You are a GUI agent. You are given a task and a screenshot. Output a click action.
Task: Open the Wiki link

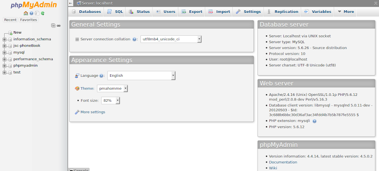pos(273,168)
